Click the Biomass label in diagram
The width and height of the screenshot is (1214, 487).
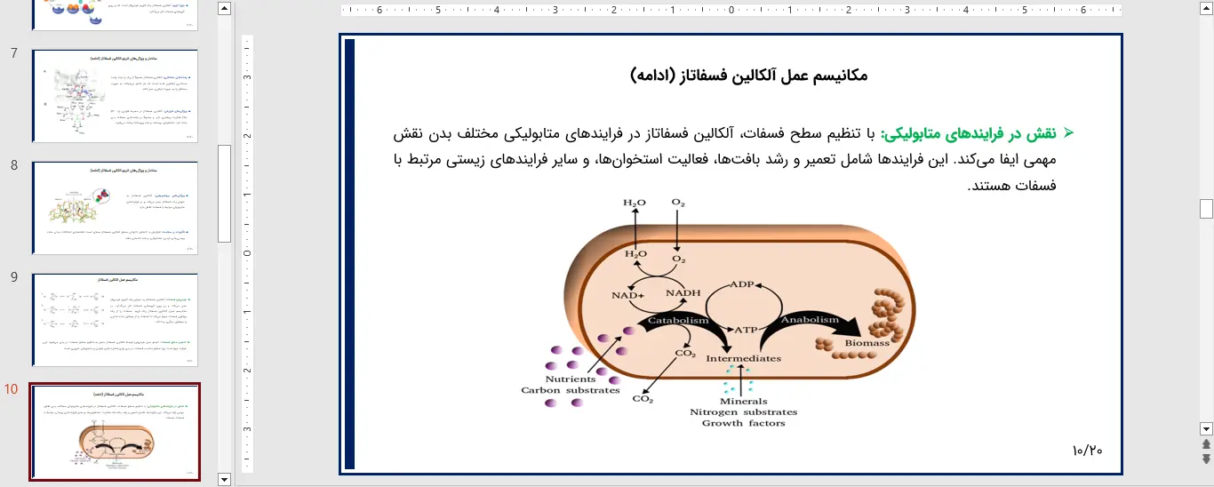tap(867, 343)
